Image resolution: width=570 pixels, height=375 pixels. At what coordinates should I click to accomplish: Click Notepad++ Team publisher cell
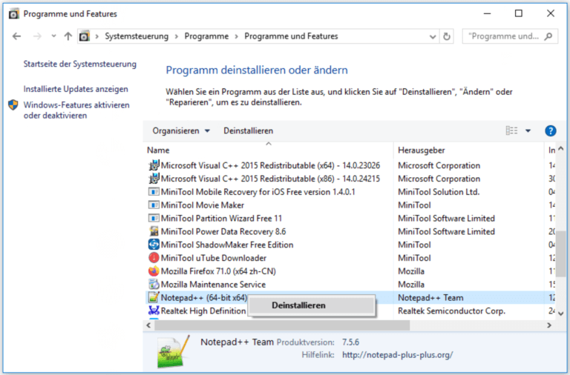click(x=430, y=298)
